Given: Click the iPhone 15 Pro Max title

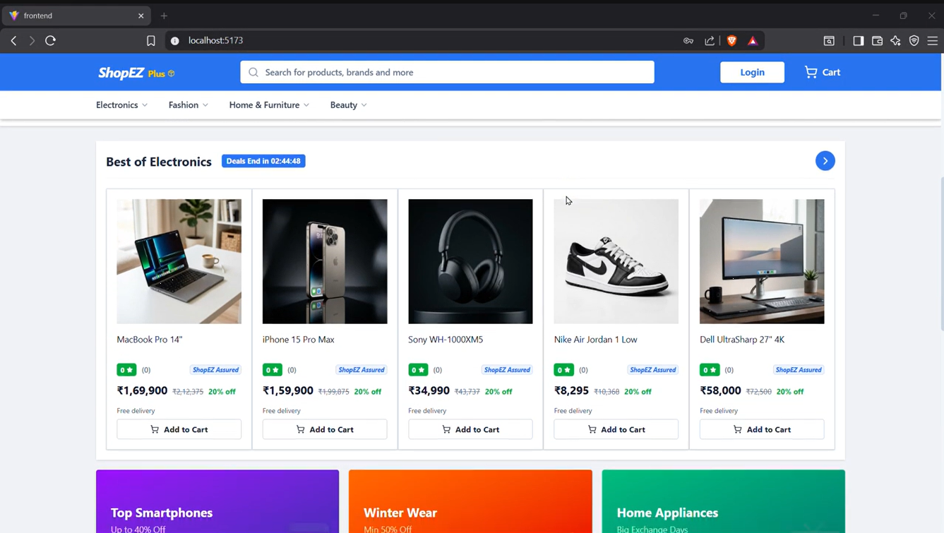Looking at the screenshot, I should pyautogui.click(x=299, y=340).
